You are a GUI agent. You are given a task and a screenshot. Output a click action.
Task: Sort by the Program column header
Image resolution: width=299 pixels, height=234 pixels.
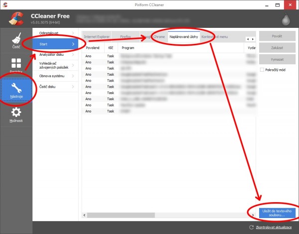pyautogui.click(x=128, y=48)
